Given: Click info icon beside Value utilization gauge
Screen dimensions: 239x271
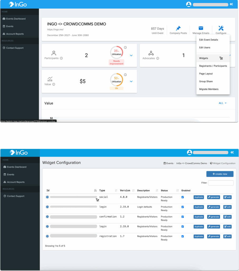Looking at the screenshot, I should tap(125, 75).
